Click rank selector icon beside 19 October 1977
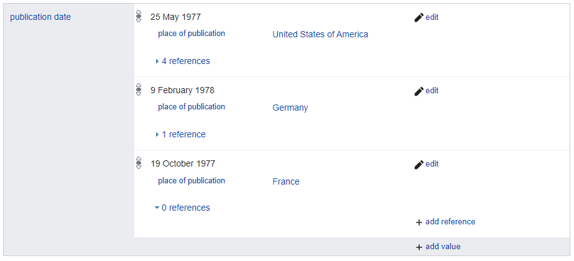The width and height of the screenshot is (574, 261). (x=139, y=163)
